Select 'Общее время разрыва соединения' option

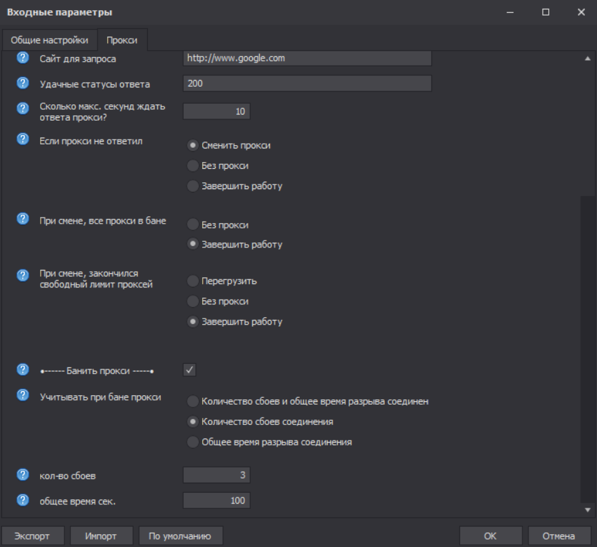[x=193, y=442]
